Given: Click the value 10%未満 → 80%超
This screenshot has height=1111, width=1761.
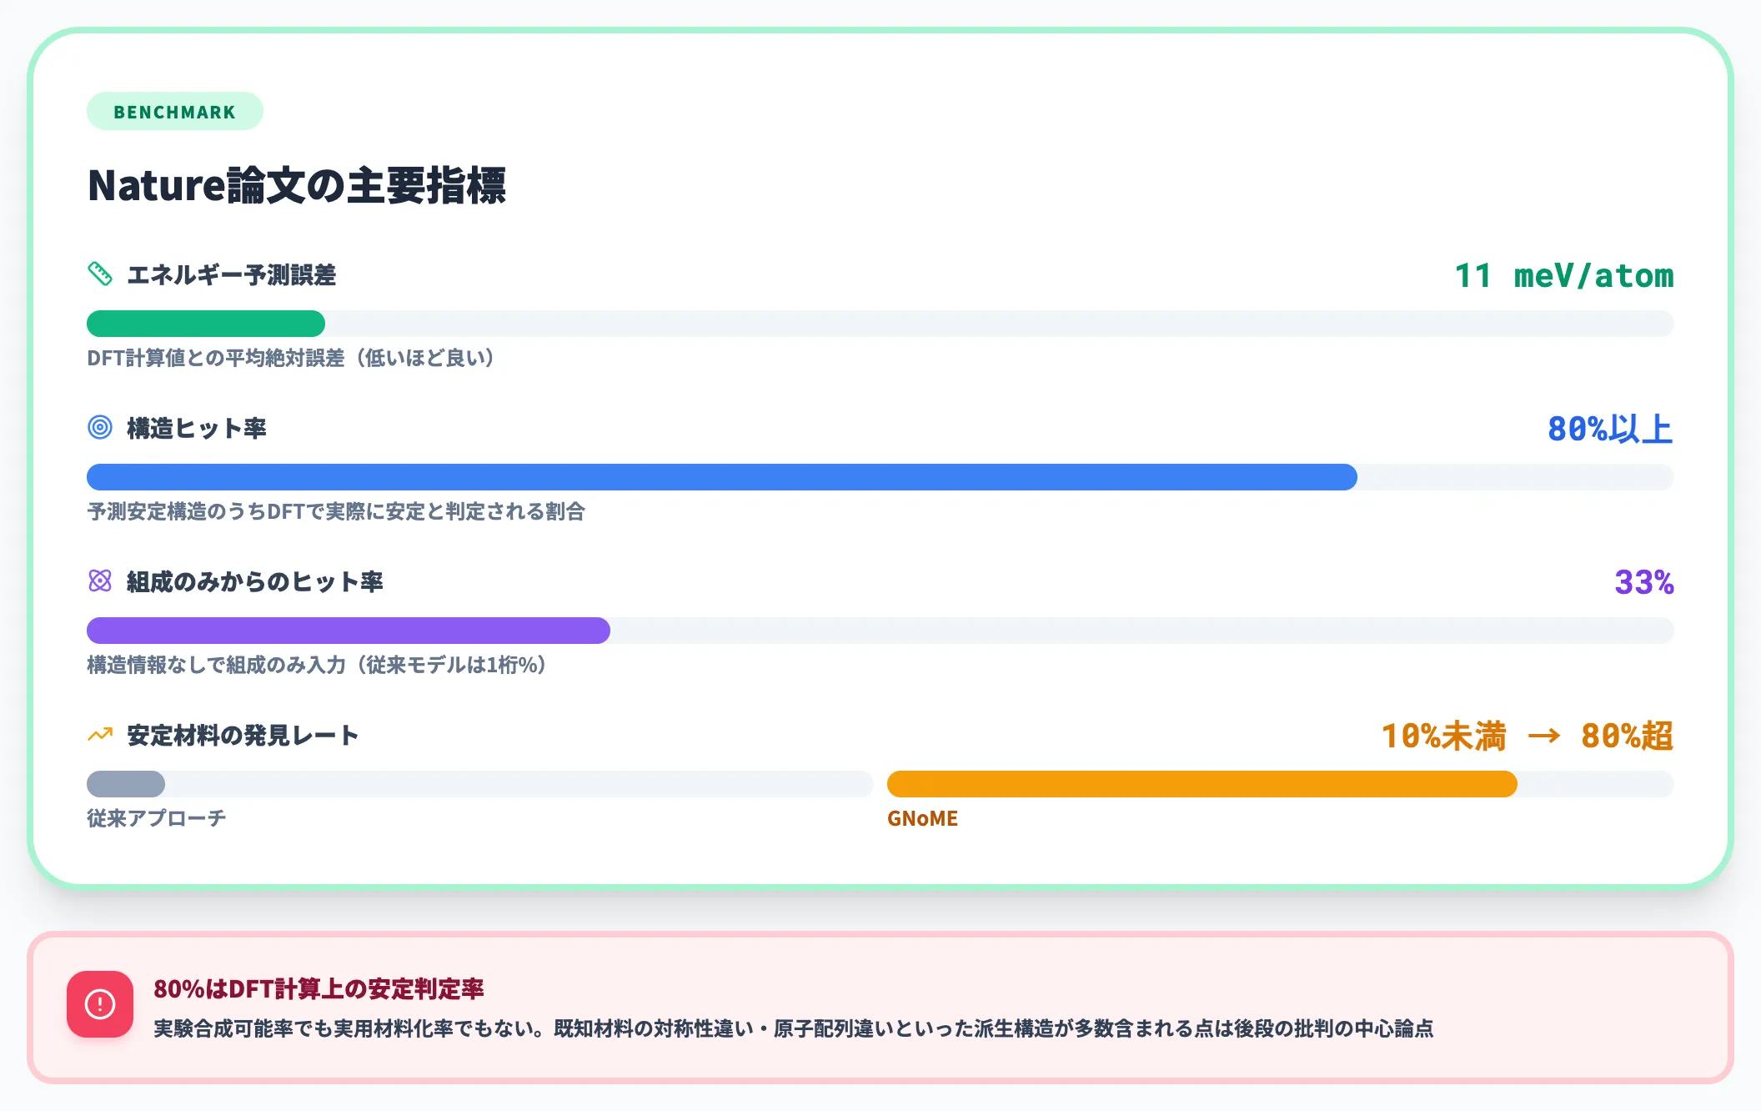Looking at the screenshot, I should pyautogui.click(x=1528, y=736).
